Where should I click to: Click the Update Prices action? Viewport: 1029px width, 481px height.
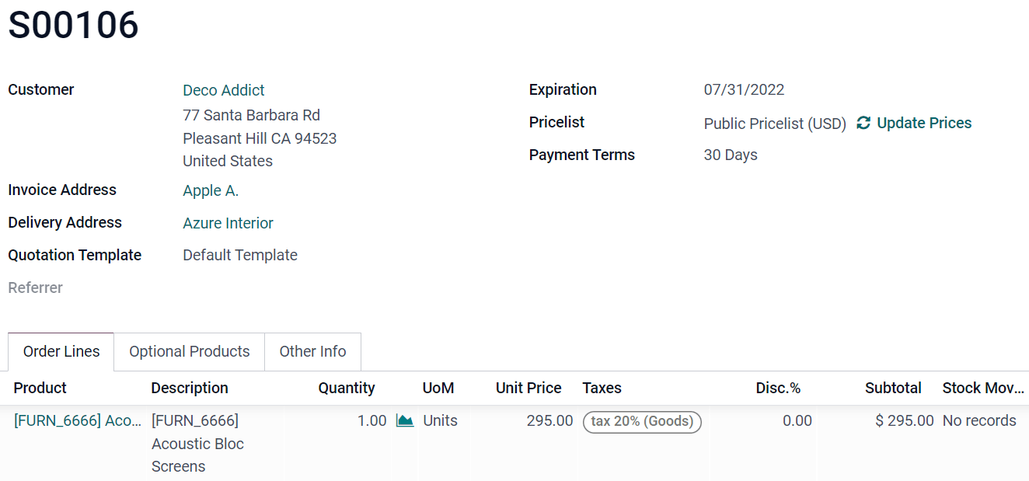923,123
